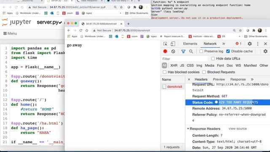Select the Network tab in DevTools
This screenshot has height=152, width=270.
coord(210,44)
